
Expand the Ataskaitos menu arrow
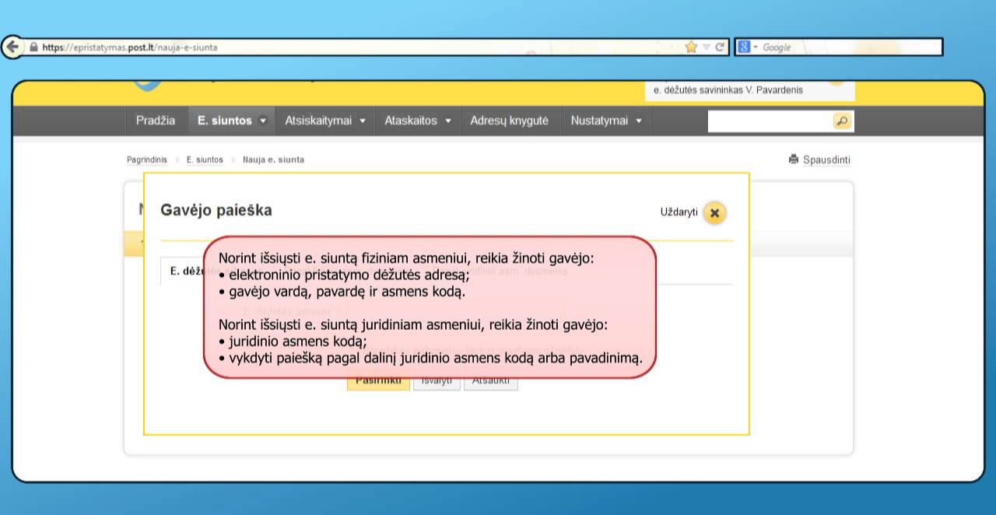pos(447,121)
